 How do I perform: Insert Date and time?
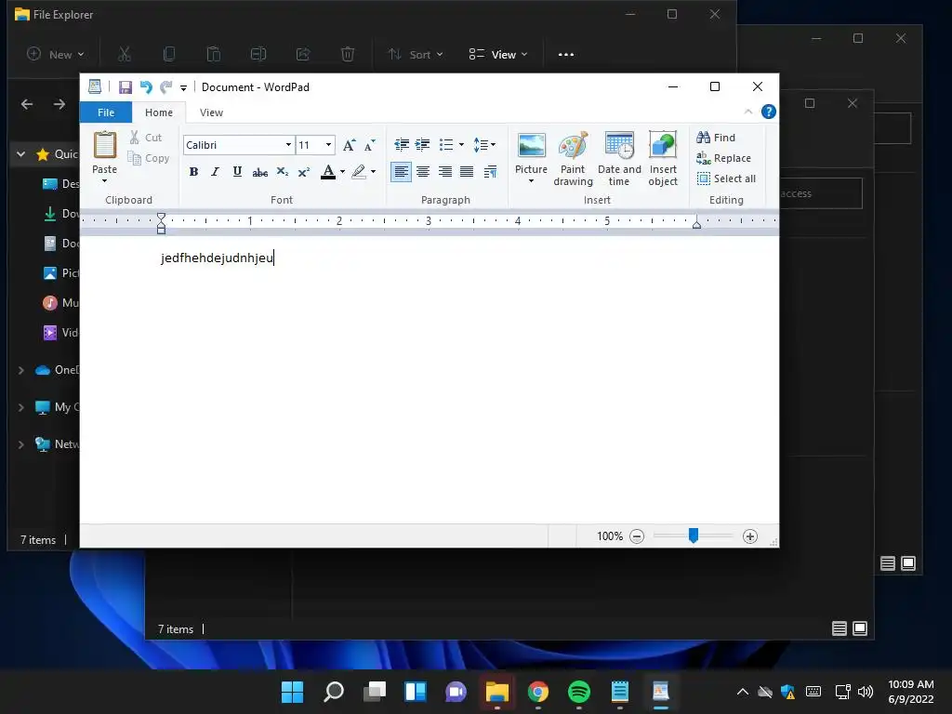pos(619,158)
